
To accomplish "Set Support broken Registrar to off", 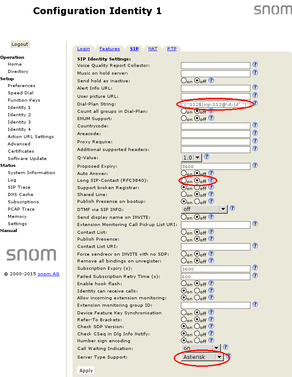I will pyautogui.click(x=197, y=187).
